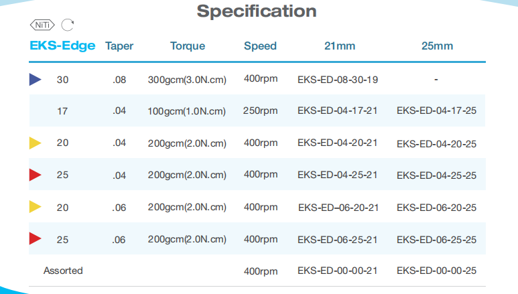The width and height of the screenshot is (518, 294).
Task: Select the Assorted row label
Action: pos(63,271)
